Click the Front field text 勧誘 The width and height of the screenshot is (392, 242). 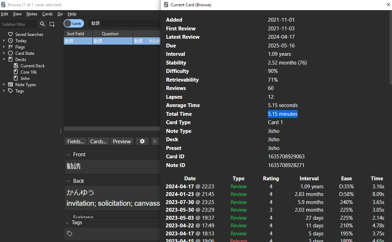tap(74, 166)
